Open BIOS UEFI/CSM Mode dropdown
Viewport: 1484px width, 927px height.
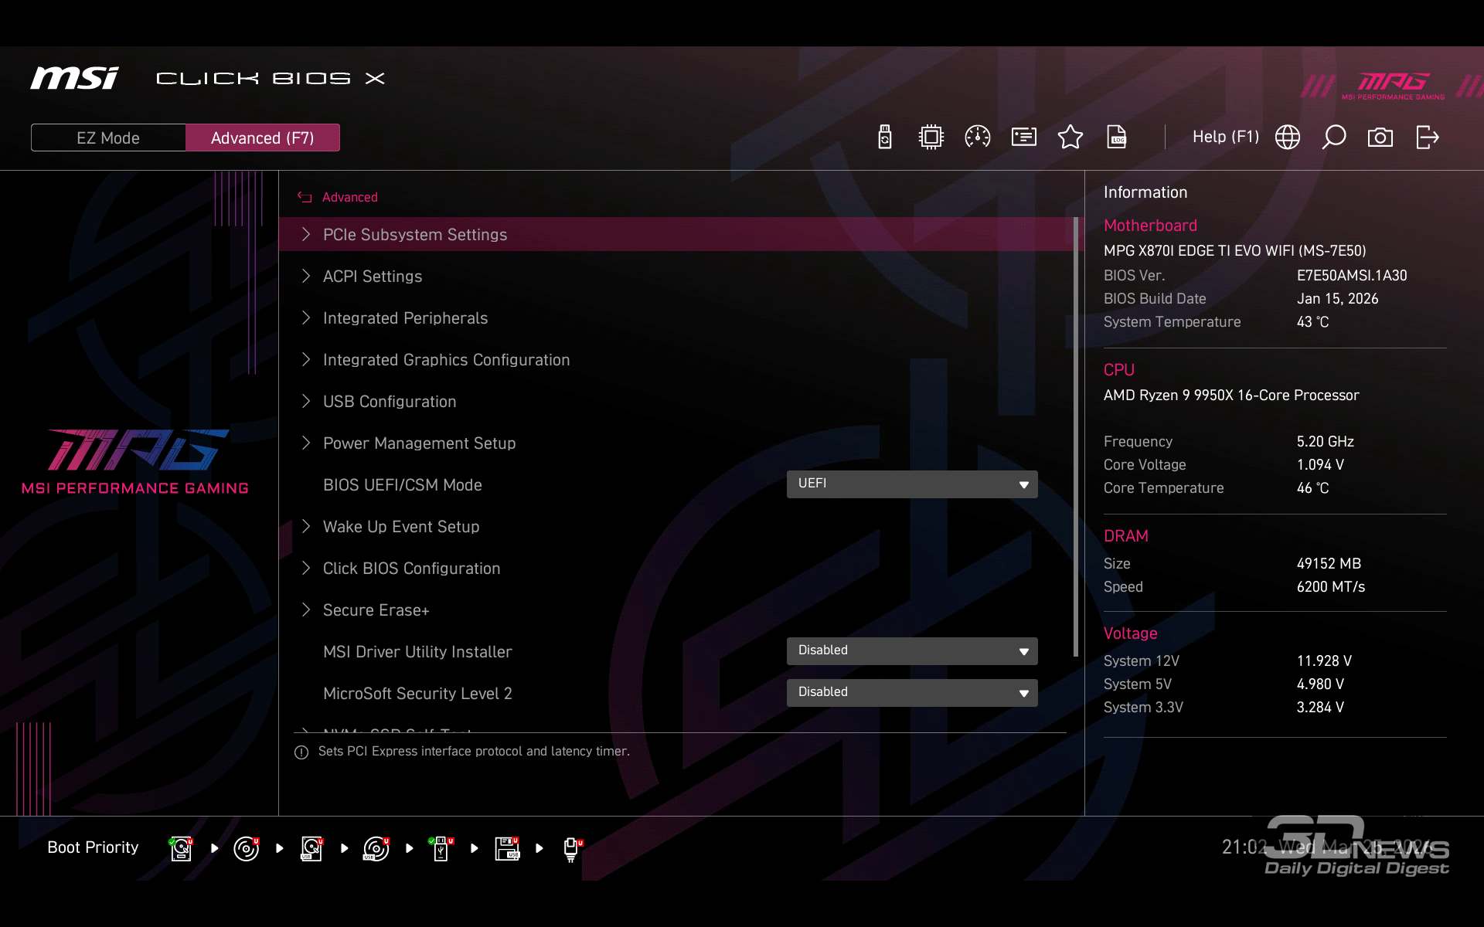[912, 484]
